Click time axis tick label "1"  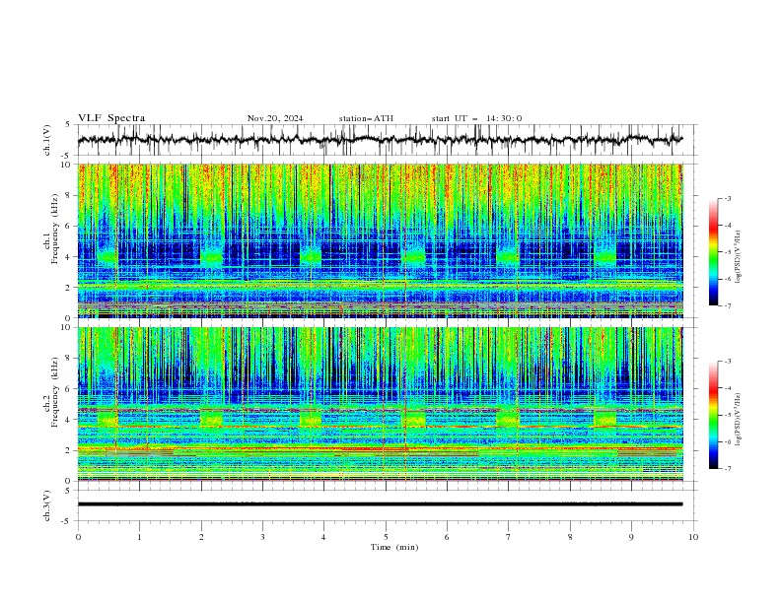139,537
